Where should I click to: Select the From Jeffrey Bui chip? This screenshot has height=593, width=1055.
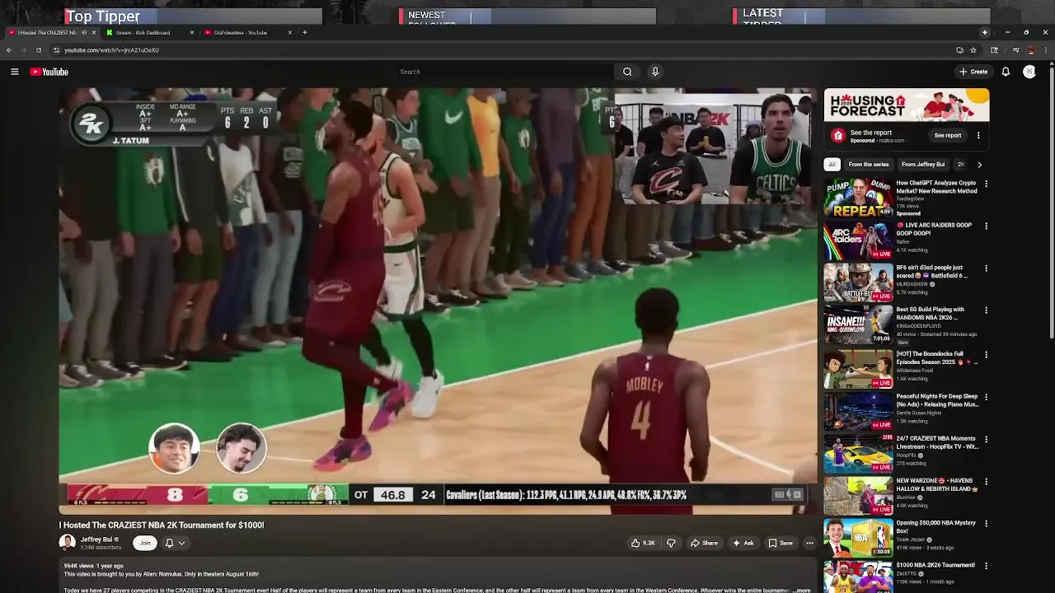point(923,164)
